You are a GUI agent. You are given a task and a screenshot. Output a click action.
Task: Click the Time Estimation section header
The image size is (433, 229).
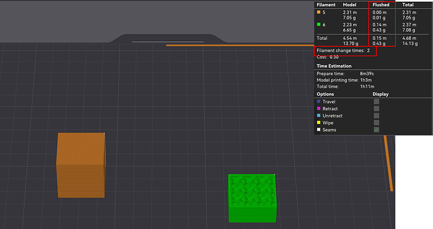[334, 66]
